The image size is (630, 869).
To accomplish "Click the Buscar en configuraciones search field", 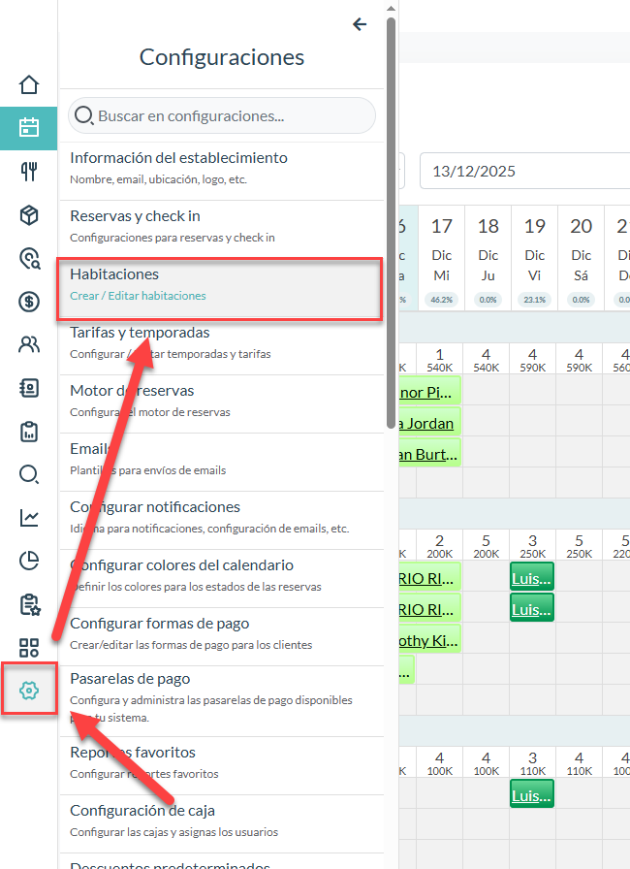I will [x=222, y=115].
